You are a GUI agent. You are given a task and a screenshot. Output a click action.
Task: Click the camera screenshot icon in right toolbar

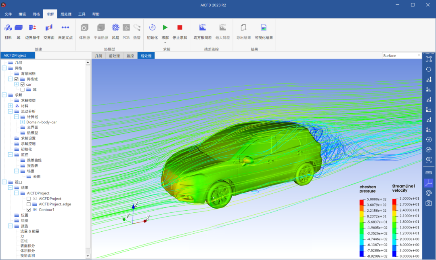pos(429,203)
